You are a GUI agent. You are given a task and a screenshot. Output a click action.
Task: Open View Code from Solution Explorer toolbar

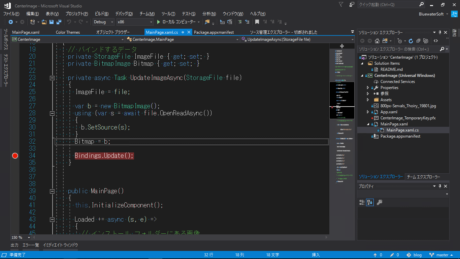pos(436,41)
